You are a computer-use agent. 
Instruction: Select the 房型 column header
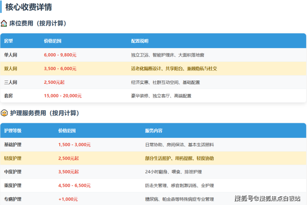pos(9,41)
